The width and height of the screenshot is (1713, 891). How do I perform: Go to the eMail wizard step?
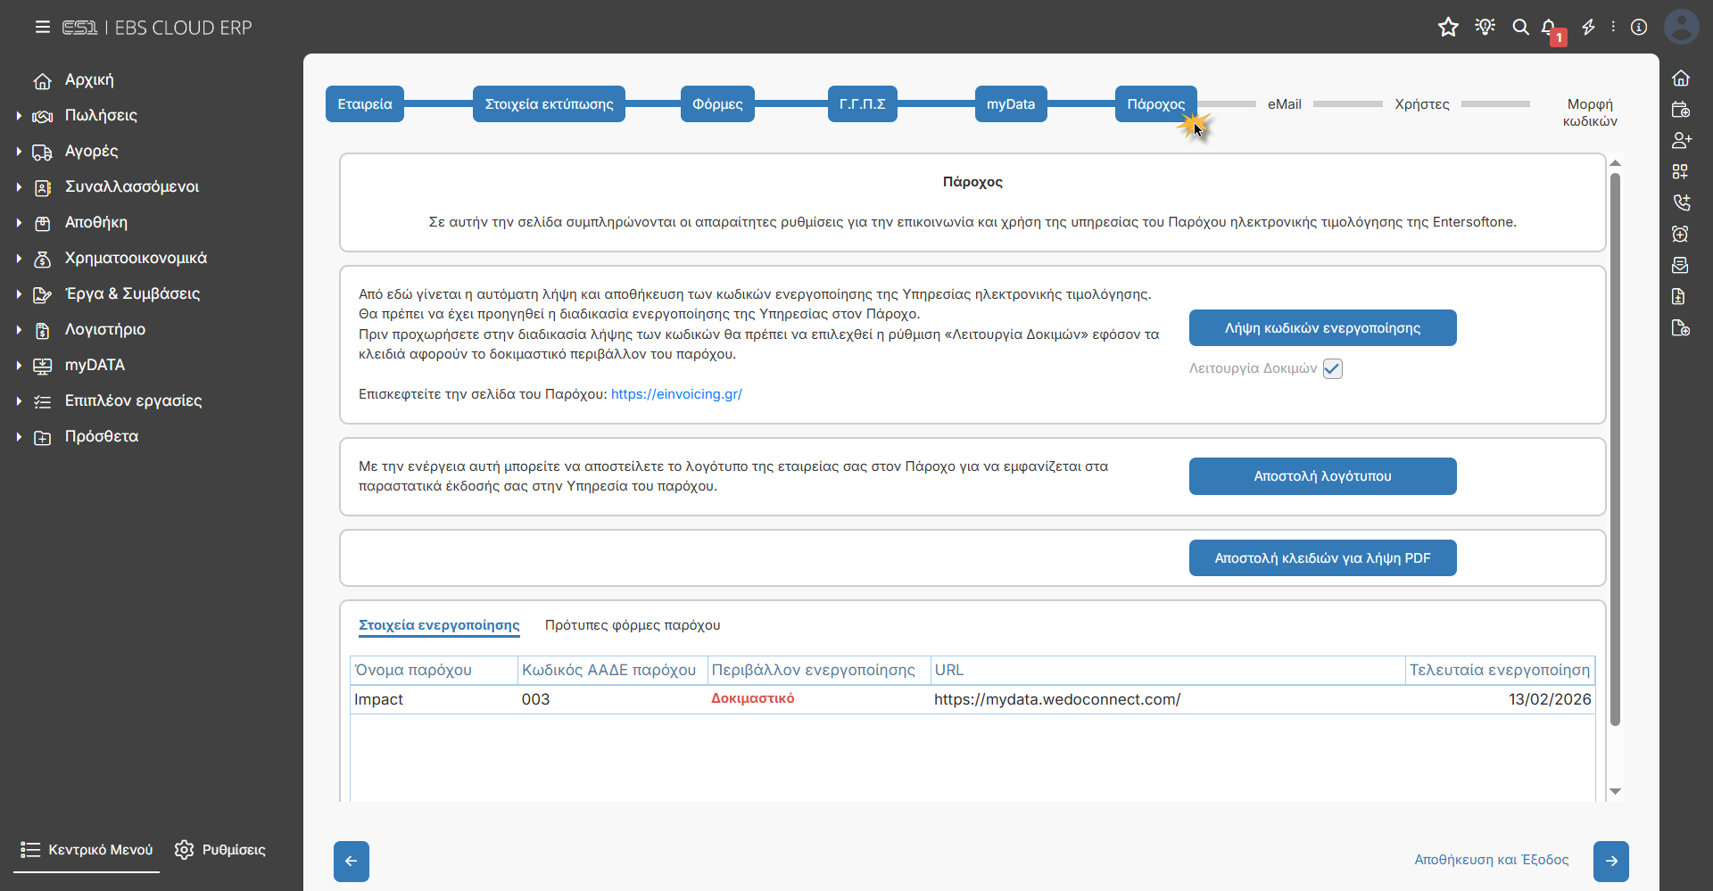coord(1285,104)
